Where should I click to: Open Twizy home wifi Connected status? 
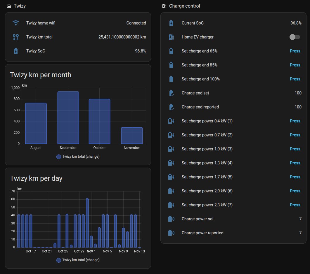coord(136,23)
